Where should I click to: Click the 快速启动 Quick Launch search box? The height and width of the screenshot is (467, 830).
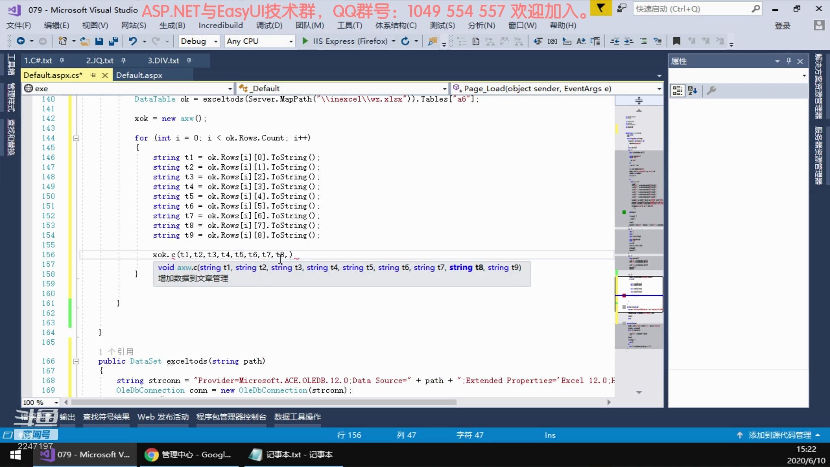click(x=692, y=9)
